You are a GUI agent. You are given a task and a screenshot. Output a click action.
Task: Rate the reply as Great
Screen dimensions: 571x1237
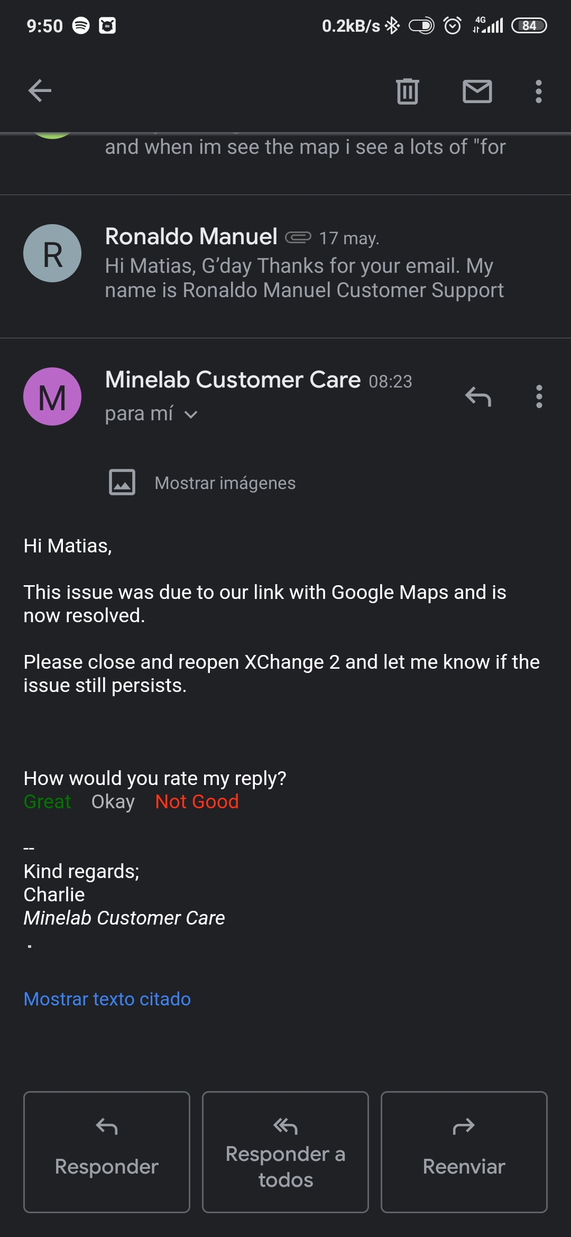click(47, 801)
